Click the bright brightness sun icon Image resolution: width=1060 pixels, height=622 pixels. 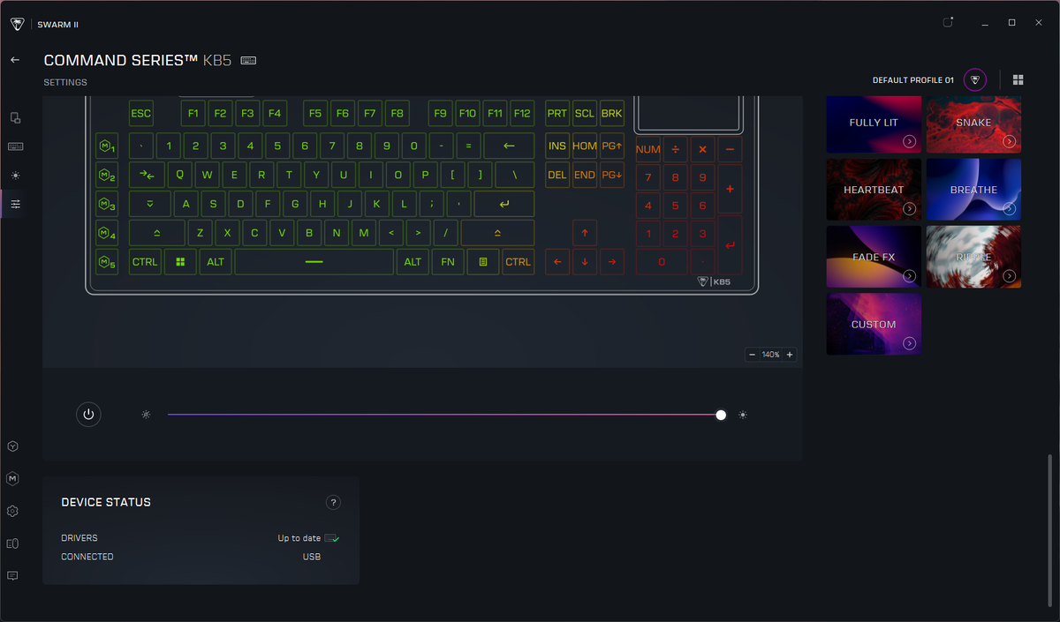(743, 414)
